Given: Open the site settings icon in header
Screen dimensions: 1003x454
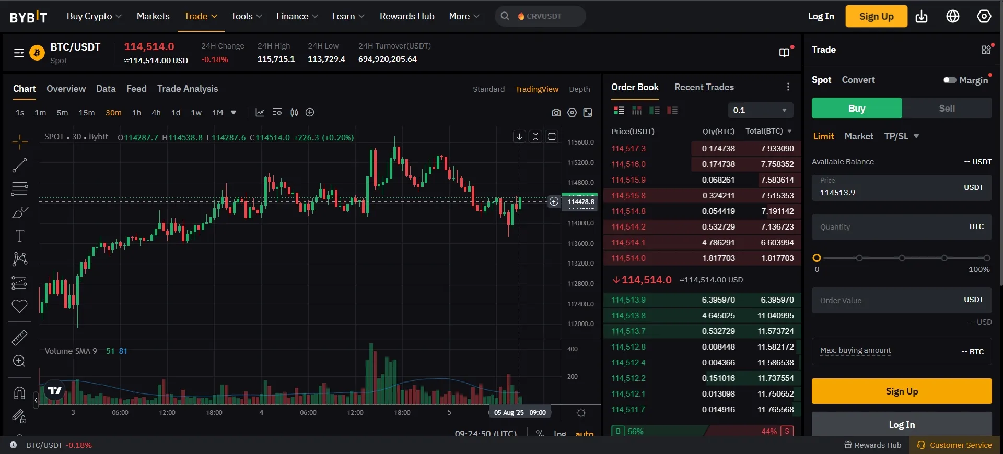Looking at the screenshot, I should click(984, 17).
